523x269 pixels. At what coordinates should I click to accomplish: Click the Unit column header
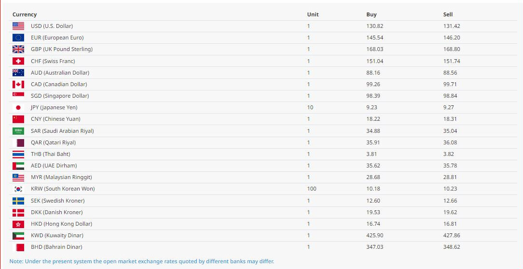pyautogui.click(x=313, y=14)
